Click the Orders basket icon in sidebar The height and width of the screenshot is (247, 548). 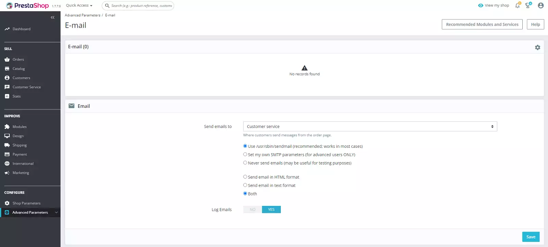coord(7,60)
